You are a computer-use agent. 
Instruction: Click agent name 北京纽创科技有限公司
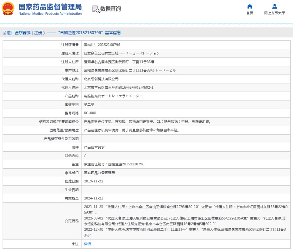pos(101,79)
